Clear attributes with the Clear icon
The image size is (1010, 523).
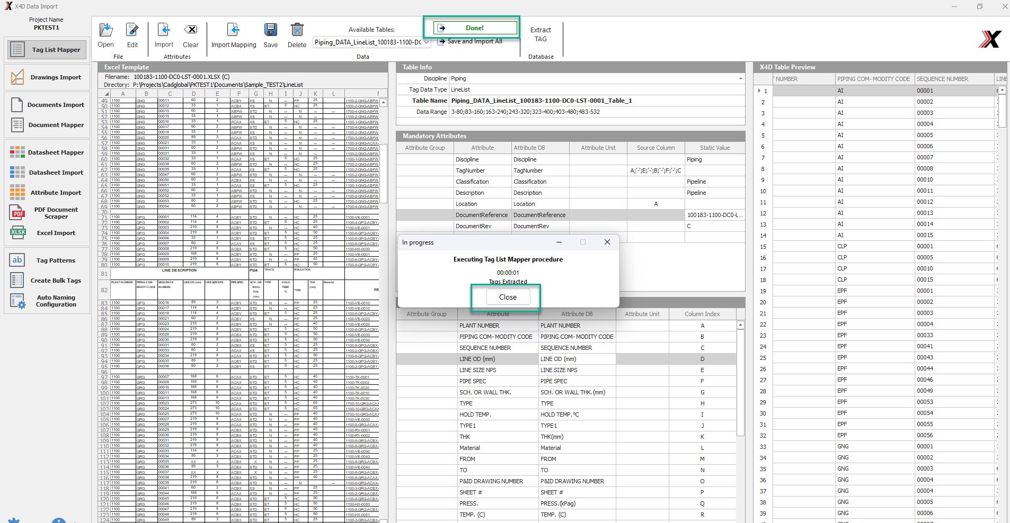(x=190, y=30)
